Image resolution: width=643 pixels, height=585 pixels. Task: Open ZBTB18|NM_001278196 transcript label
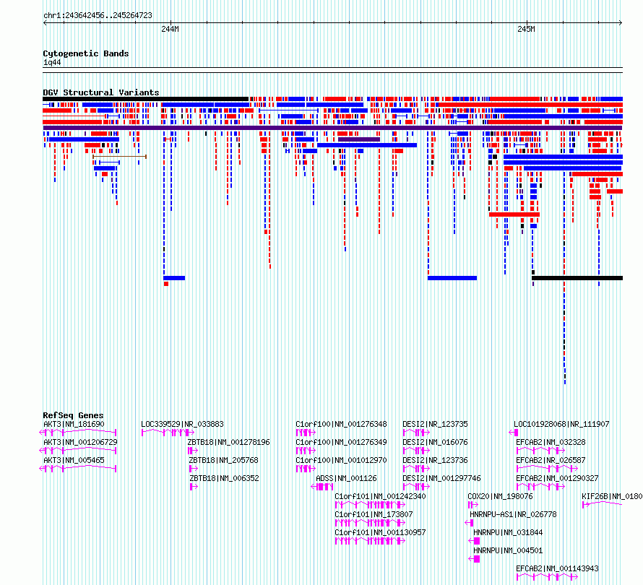click(229, 442)
